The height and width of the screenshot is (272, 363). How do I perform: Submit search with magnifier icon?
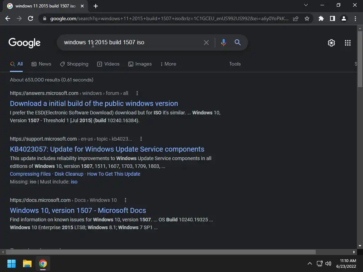click(238, 42)
